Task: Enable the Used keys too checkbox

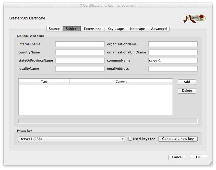Action: tap(130, 139)
